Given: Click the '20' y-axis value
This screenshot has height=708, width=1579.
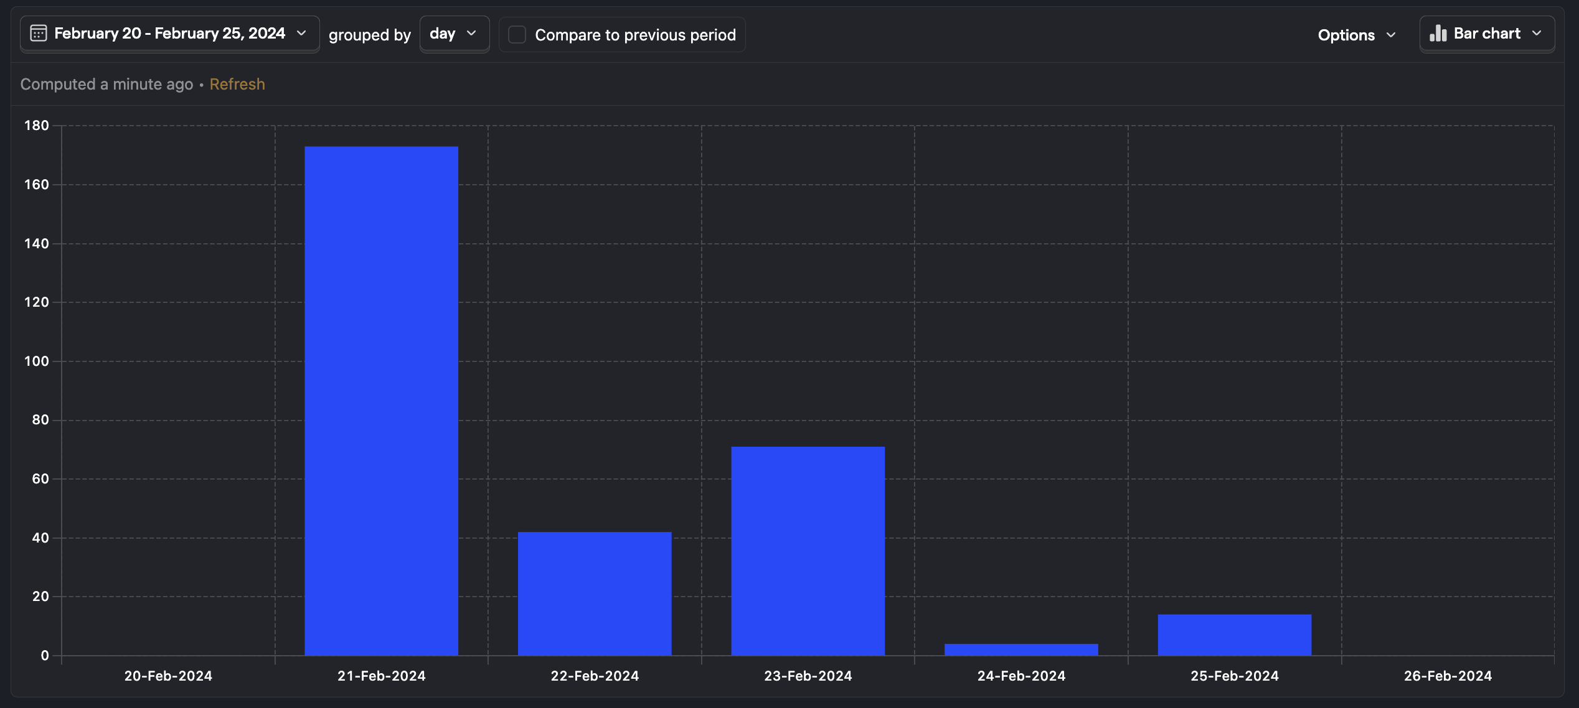Looking at the screenshot, I should [x=40, y=597].
